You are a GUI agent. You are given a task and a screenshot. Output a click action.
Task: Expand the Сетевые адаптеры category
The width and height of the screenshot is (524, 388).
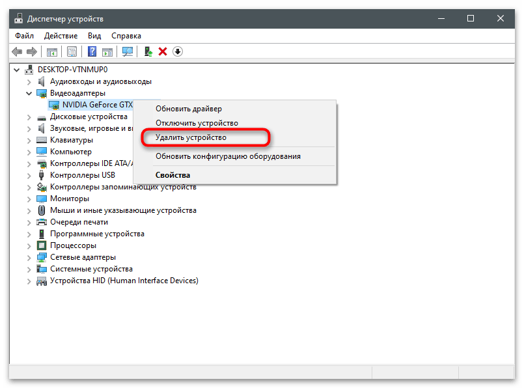coord(29,258)
